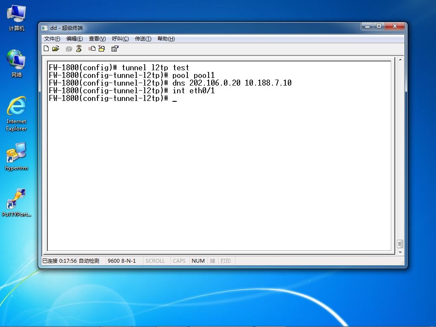Open the 查看(V) menu
This screenshot has height=327, width=436.
click(98, 39)
